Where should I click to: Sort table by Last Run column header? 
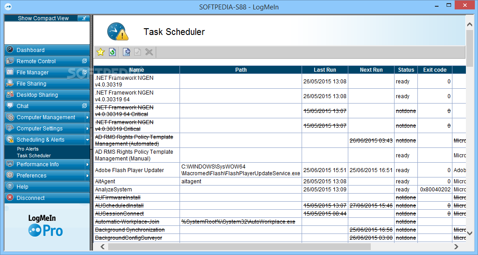[325, 69]
